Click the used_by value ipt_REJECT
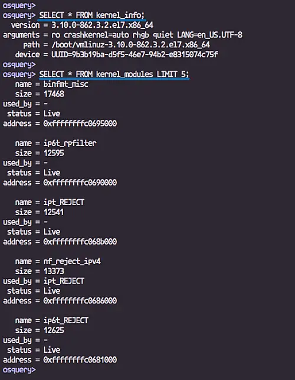Viewport: 295px width, 380px height. (x=64, y=281)
